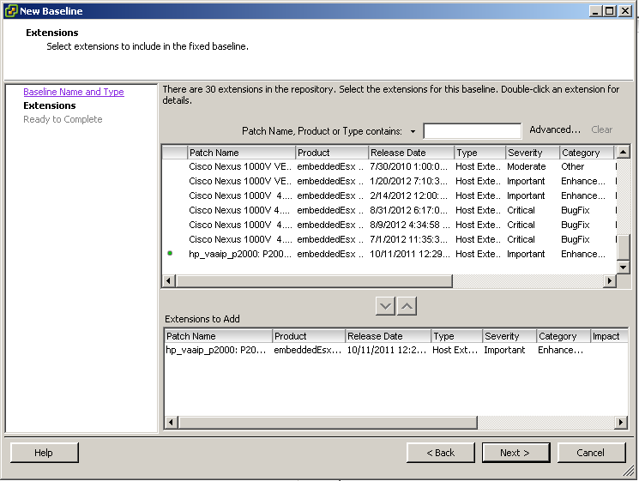The width and height of the screenshot is (639, 481).
Task: Close the New Baseline window
Action: pyautogui.click(x=624, y=11)
